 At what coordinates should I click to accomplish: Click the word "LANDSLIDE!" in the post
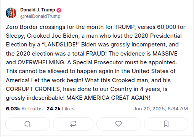pos(61,45)
